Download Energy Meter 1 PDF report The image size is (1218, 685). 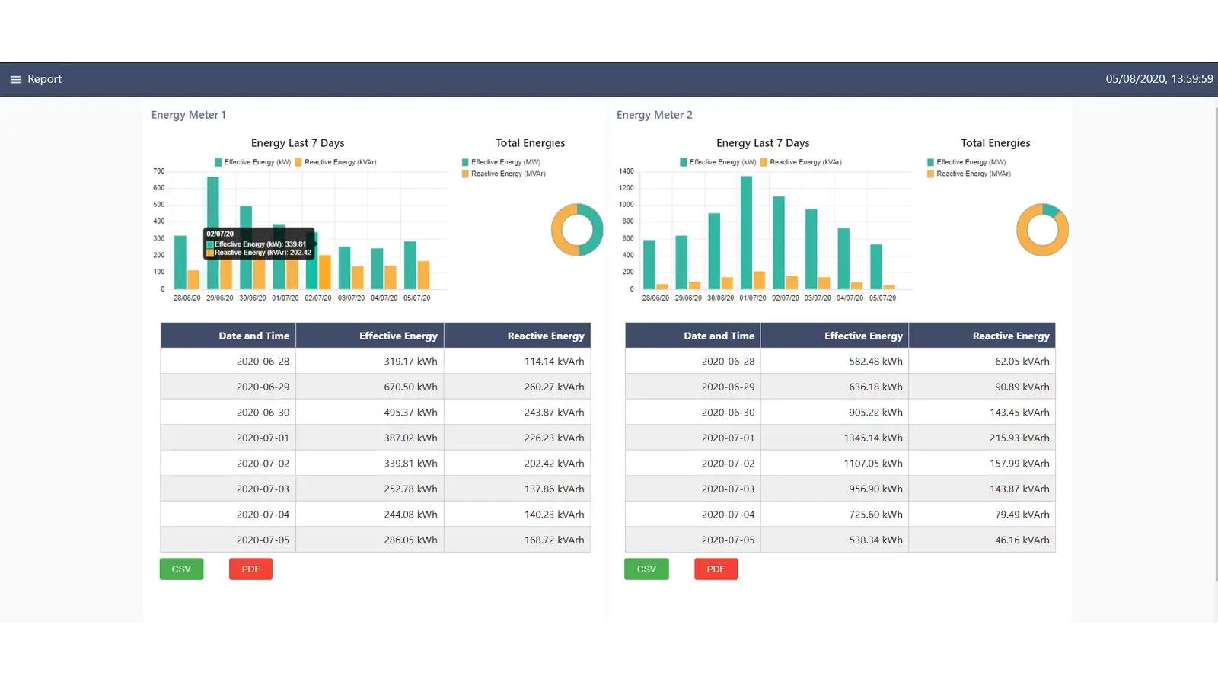click(250, 569)
